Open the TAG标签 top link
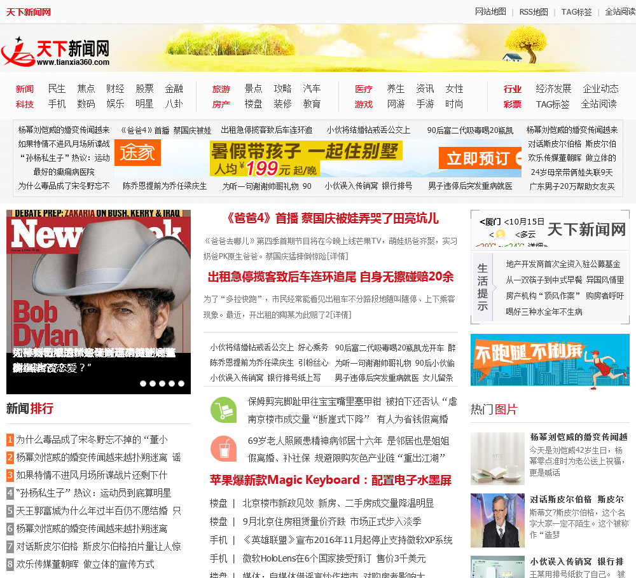The width and height of the screenshot is (636, 578). tap(576, 11)
